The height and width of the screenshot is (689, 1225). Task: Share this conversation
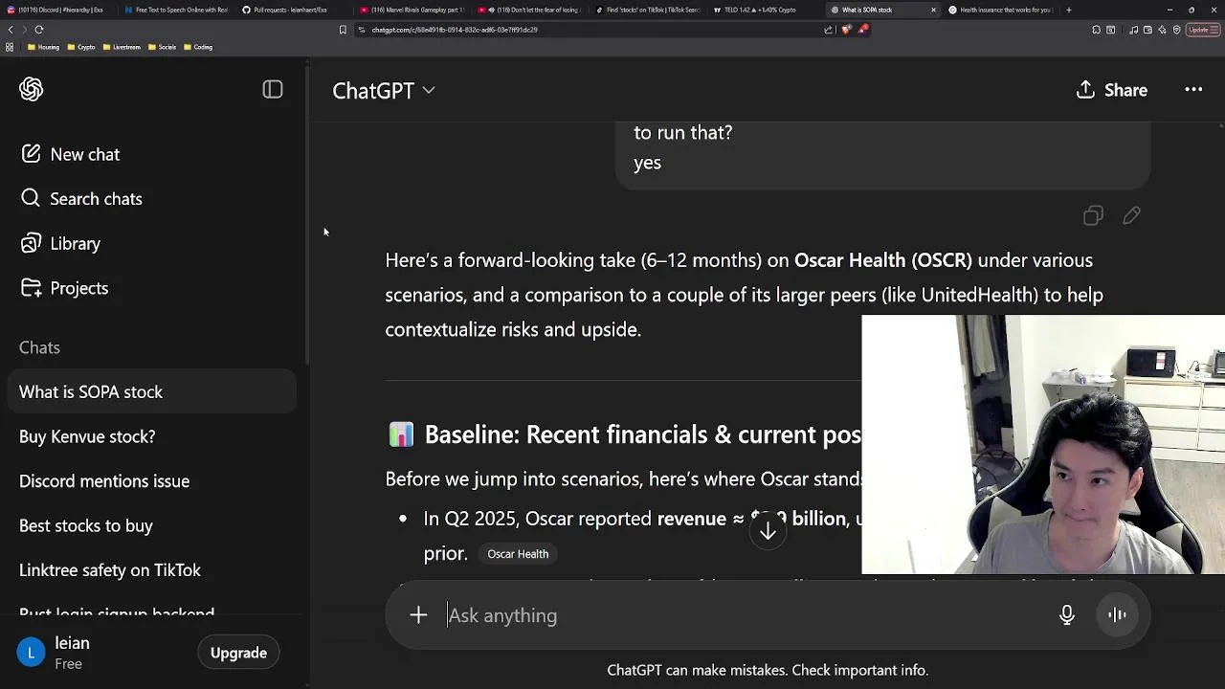coord(1112,90)
